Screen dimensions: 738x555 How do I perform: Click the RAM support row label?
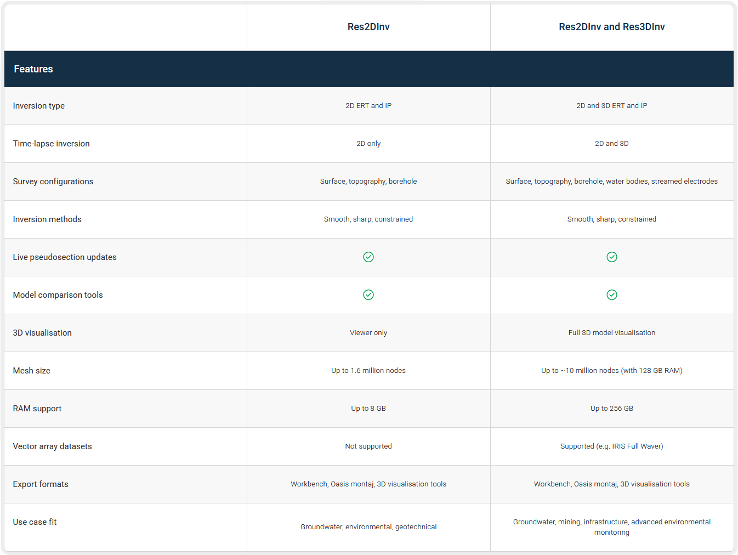[x=37, y=409]
